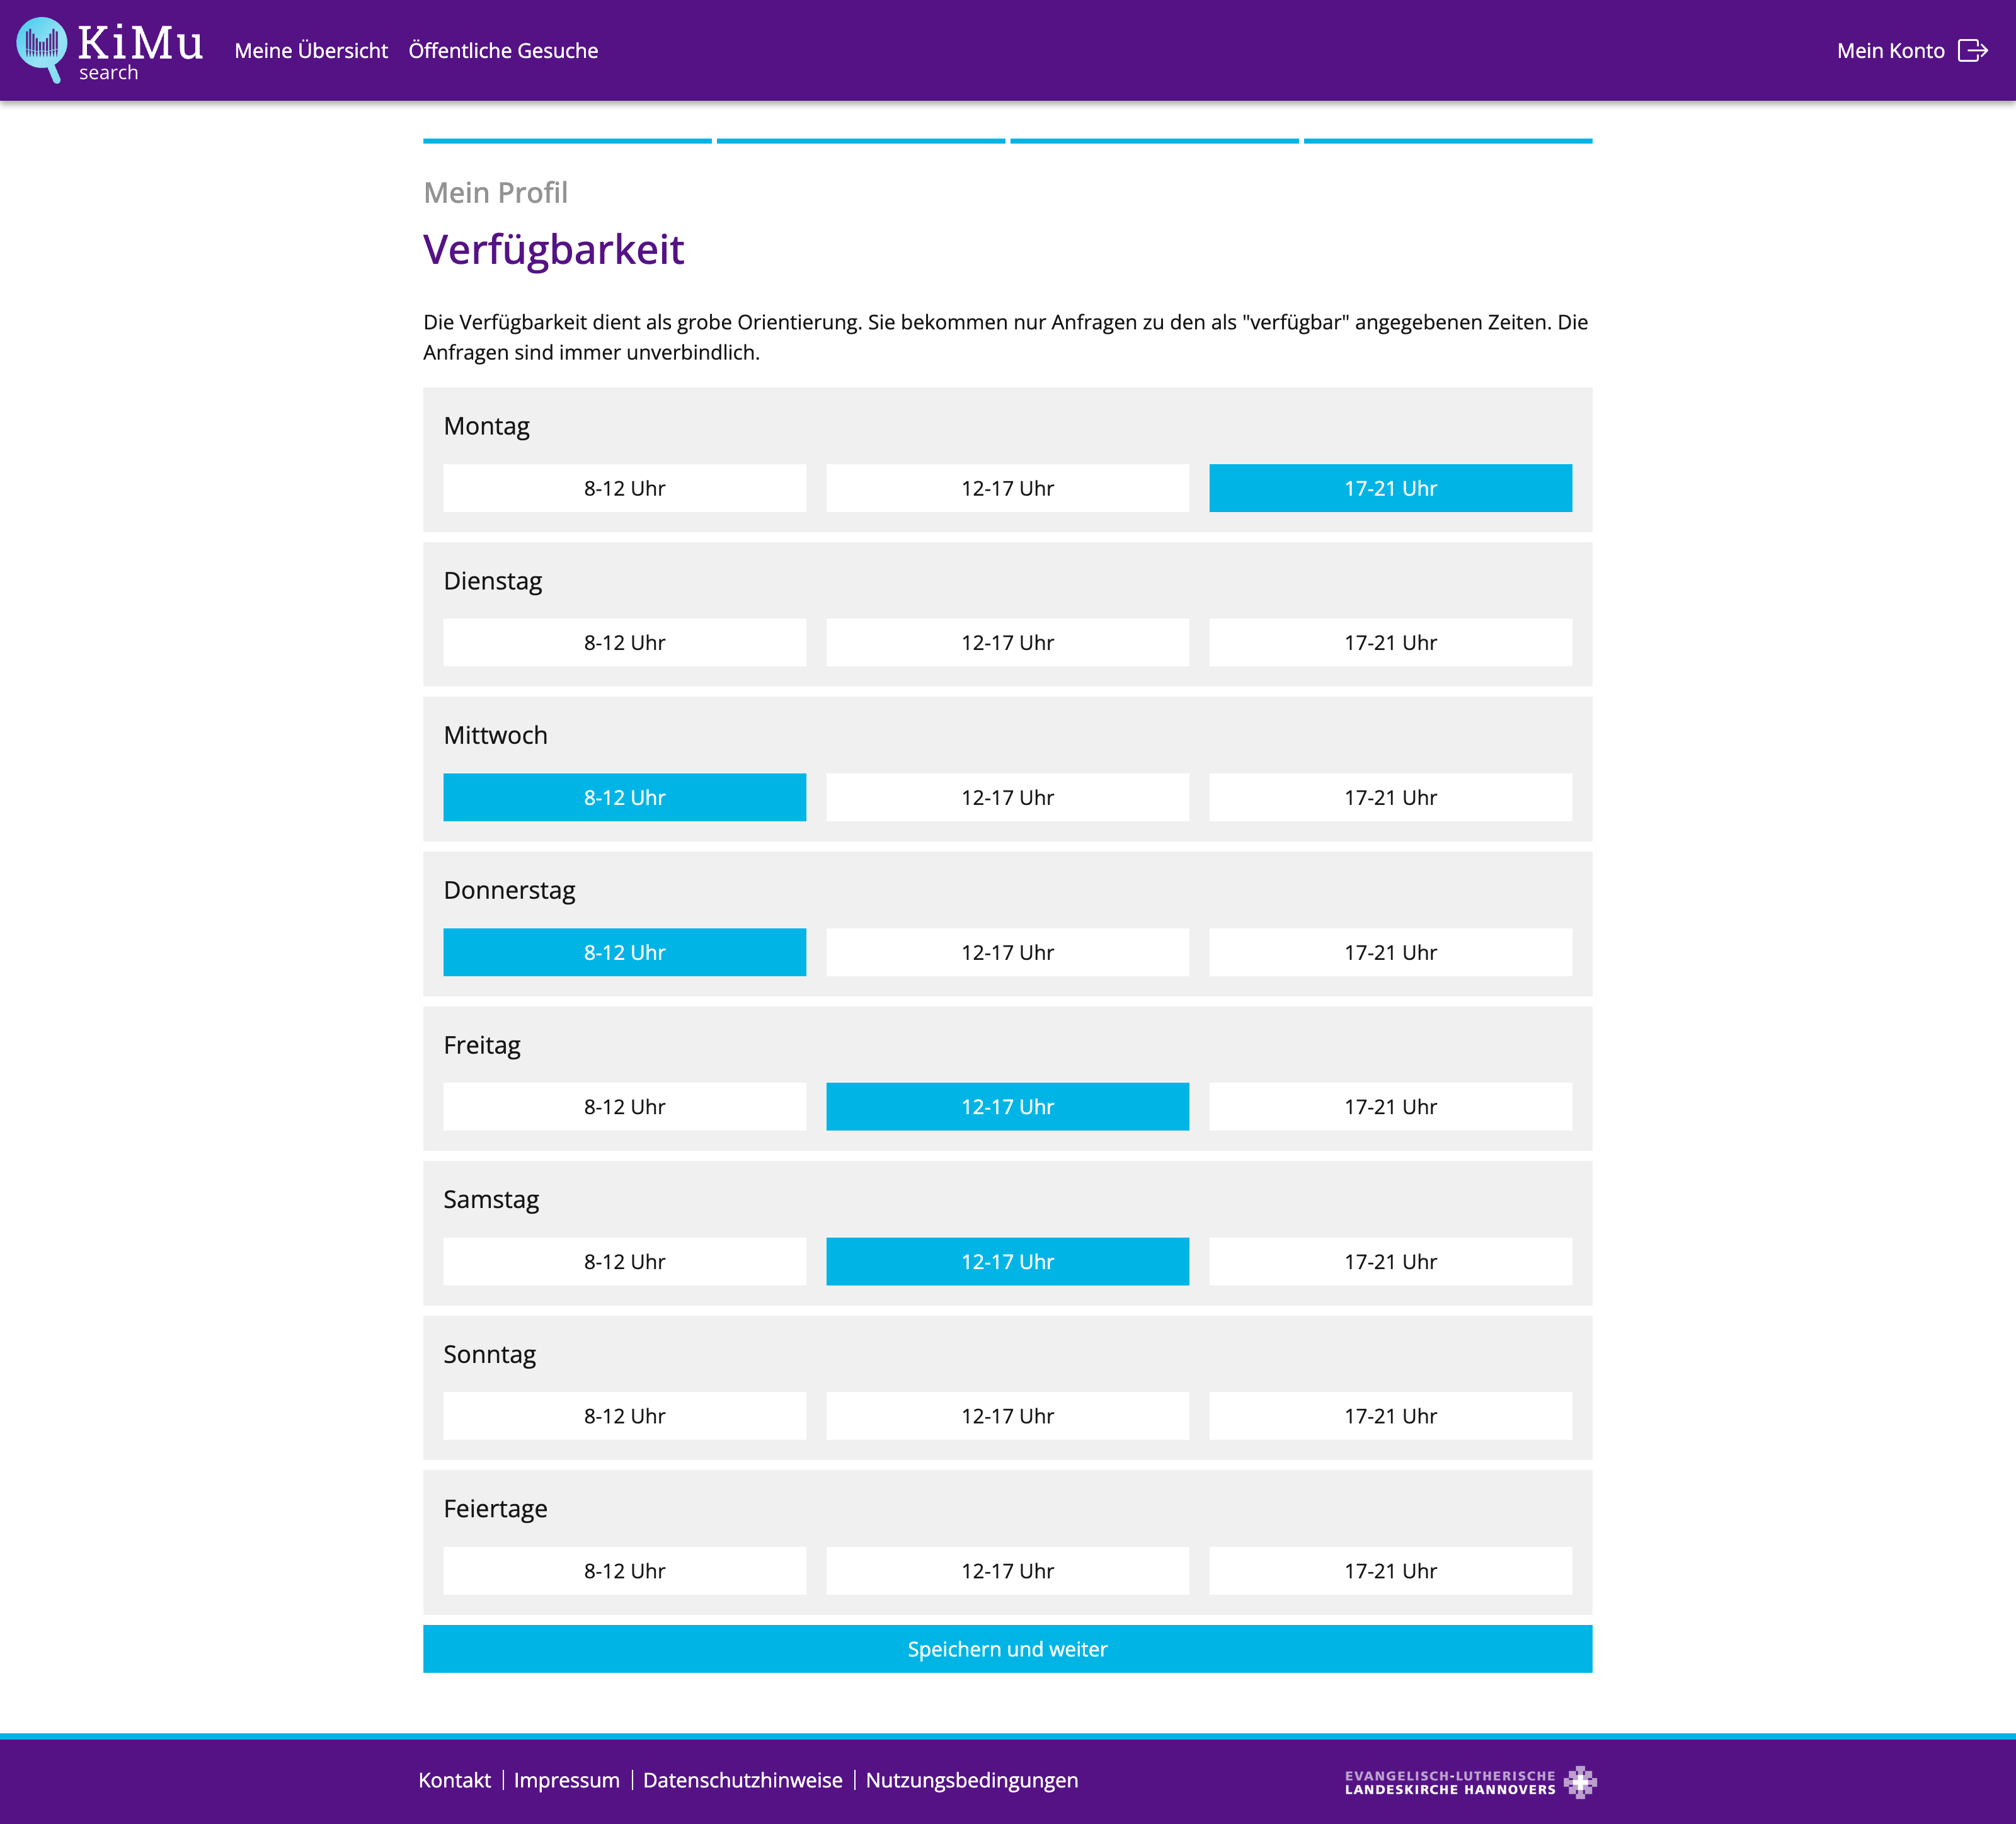2016x1824 pixels.
Task: Click the first progress step bar
Action: 567,141
